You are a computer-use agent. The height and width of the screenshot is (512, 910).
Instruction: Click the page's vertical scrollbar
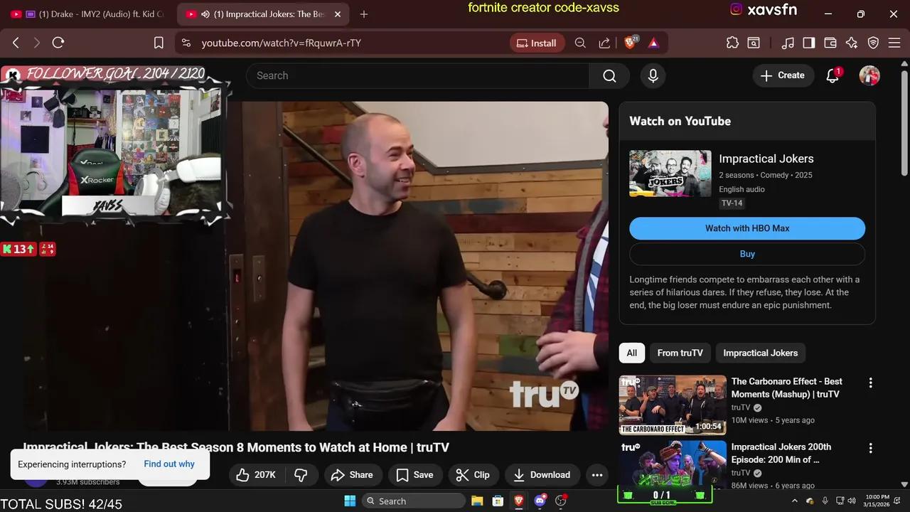pos(904,277)
